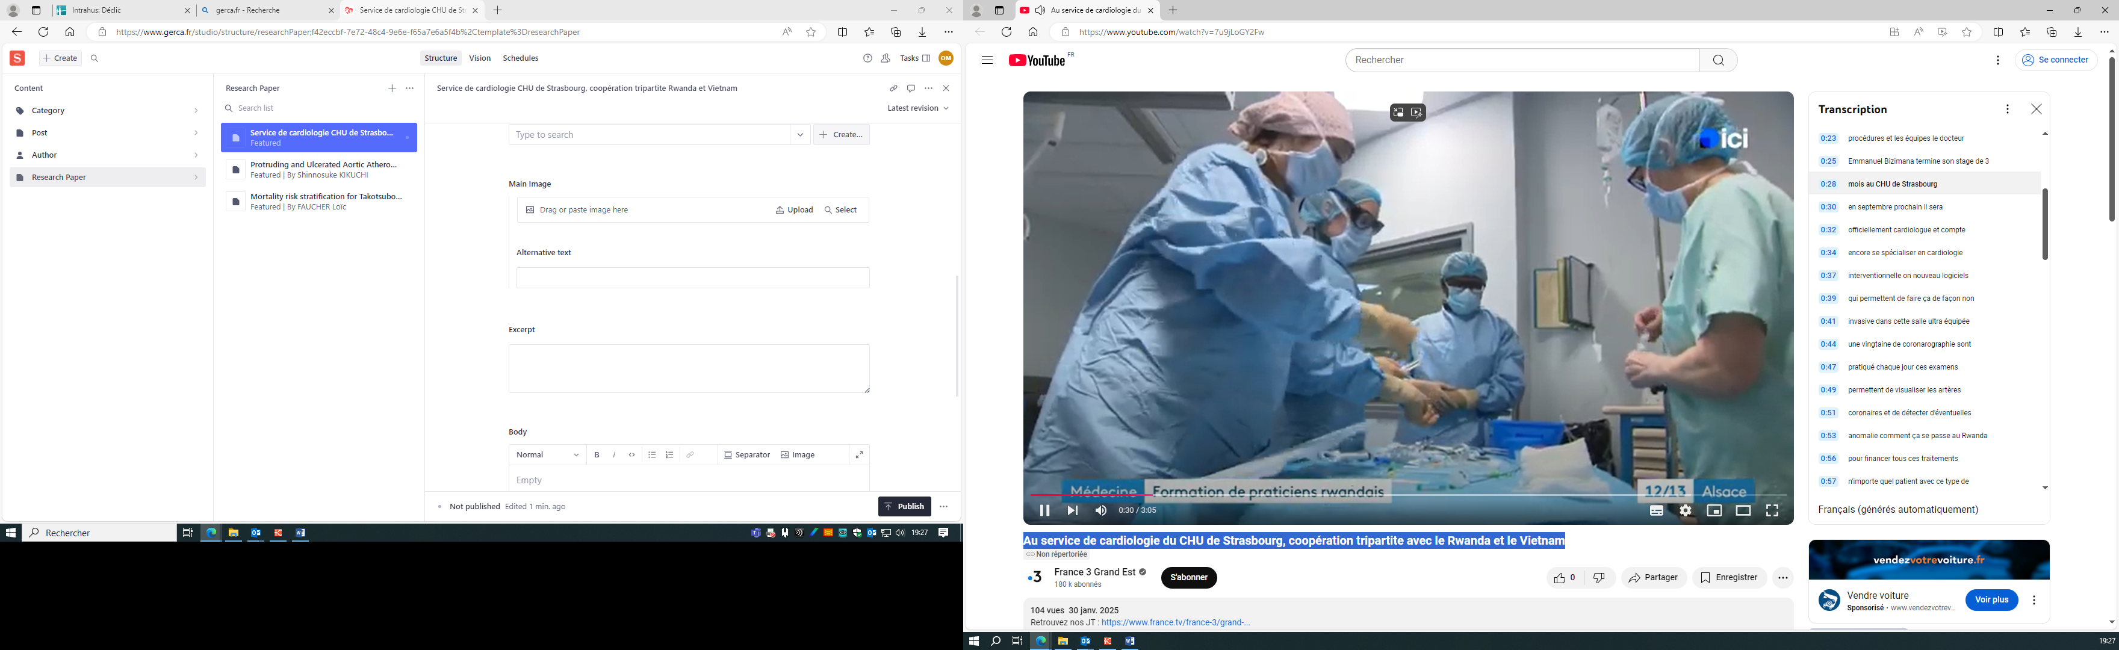Image resolution: width=2119 pixels, height=650 pixels.
Task: Expand the Category content item
Action: click(x=107, y=111)
